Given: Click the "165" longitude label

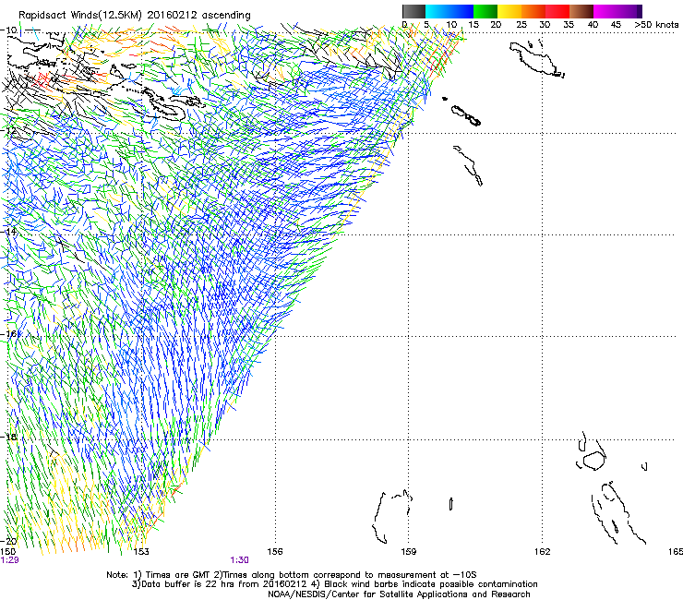Looking at the screenshot, I should (676, 552).
